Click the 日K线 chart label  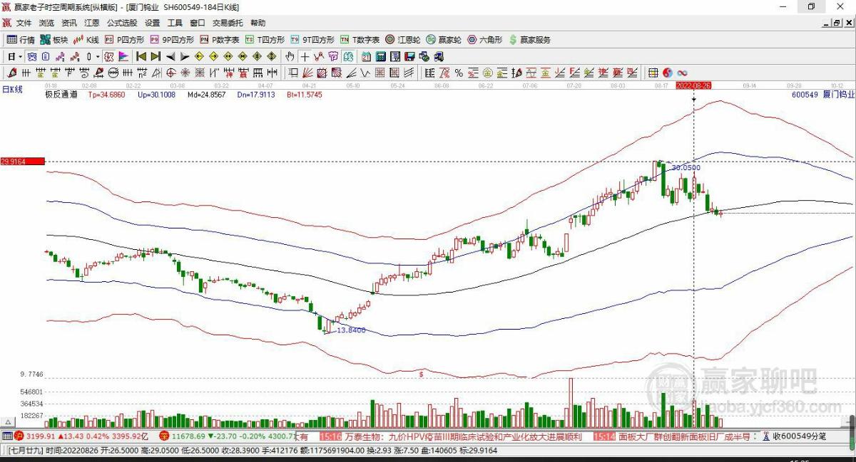[x=12, y=89]
